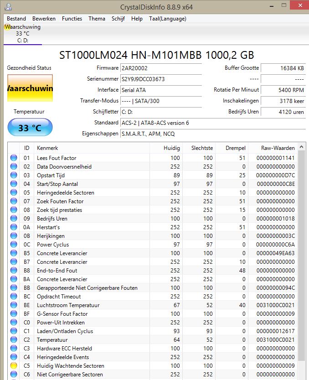Click the blue status orb for Power Cyclus
The image size is (309, 380).
click(x=14, y=245)
